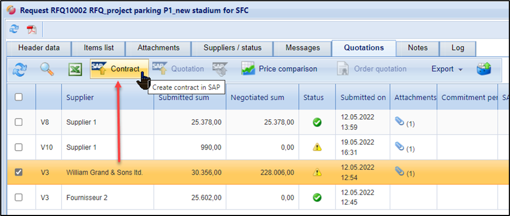Click the SAP handshake icon in the toolbar
This screenshot has height=216, width=510.
pos(219,69)
